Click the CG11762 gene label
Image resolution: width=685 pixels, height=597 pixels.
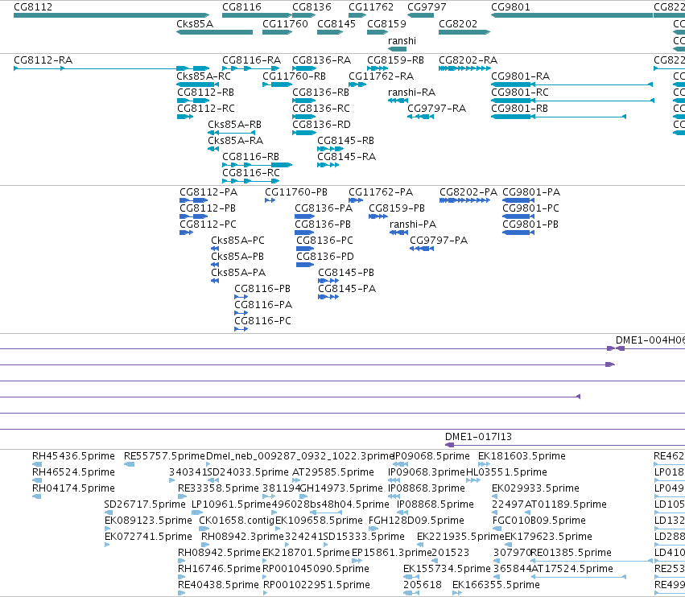pyautogui.click(x=371, y=7)
